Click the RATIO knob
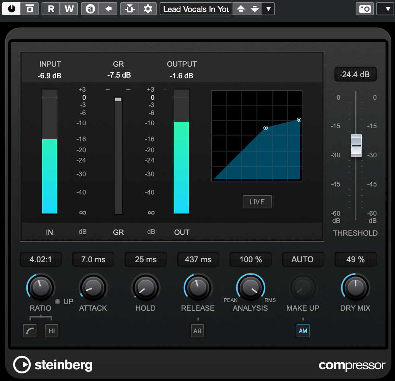395x381 pixels. click(40, 287)
